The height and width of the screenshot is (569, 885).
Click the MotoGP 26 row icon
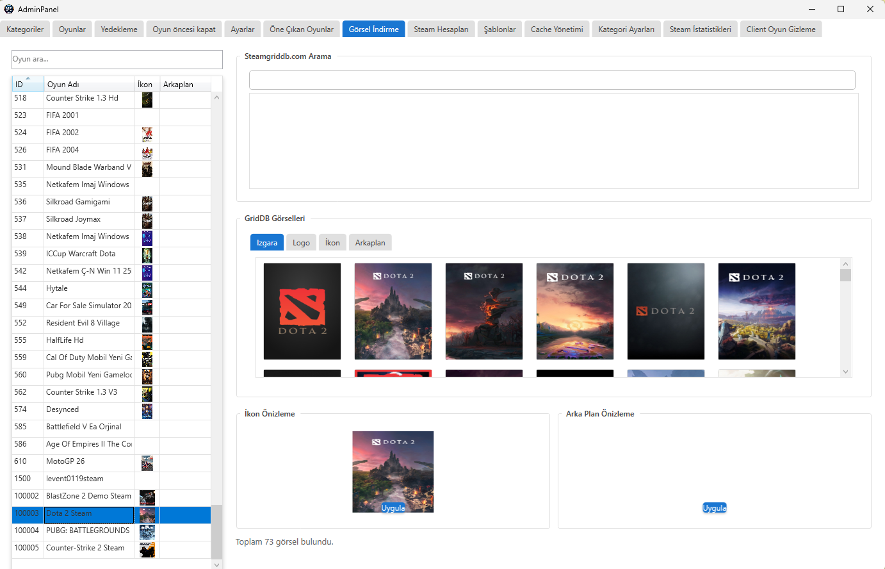click(x=147, y=463)
